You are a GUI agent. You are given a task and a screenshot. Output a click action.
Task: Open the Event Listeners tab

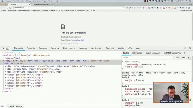(153, 53)
